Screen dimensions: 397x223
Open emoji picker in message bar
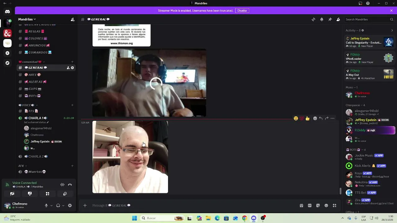coord(326,205)
